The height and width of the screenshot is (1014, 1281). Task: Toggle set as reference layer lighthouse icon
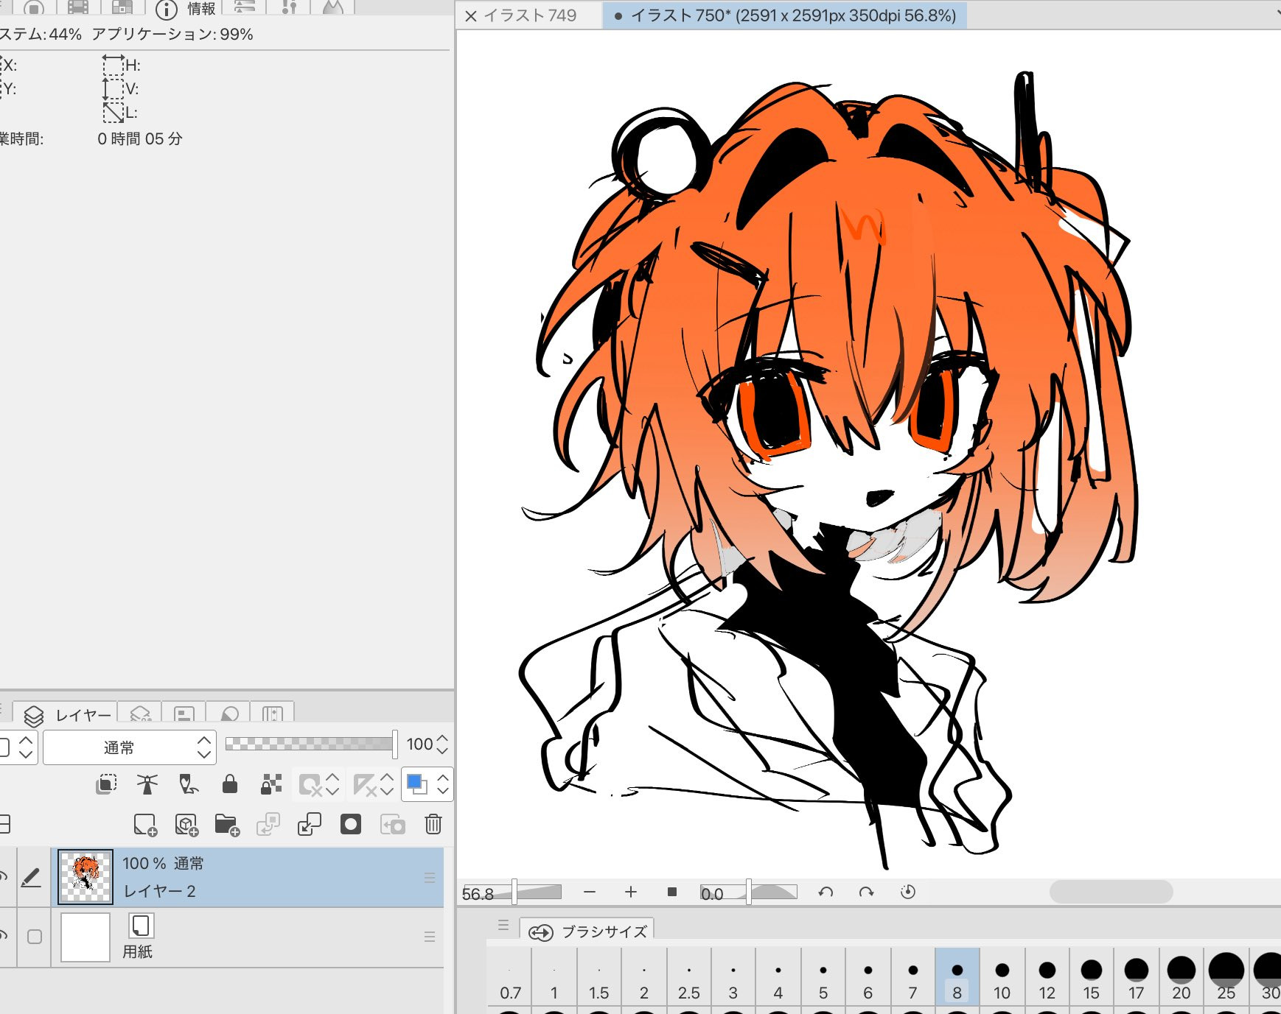coord(147,784)
